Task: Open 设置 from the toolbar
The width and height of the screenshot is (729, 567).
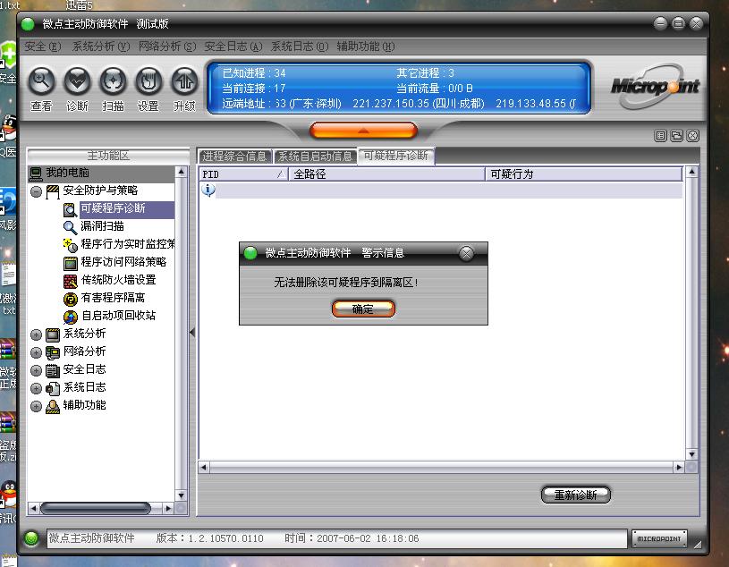Action: point(148,81)
